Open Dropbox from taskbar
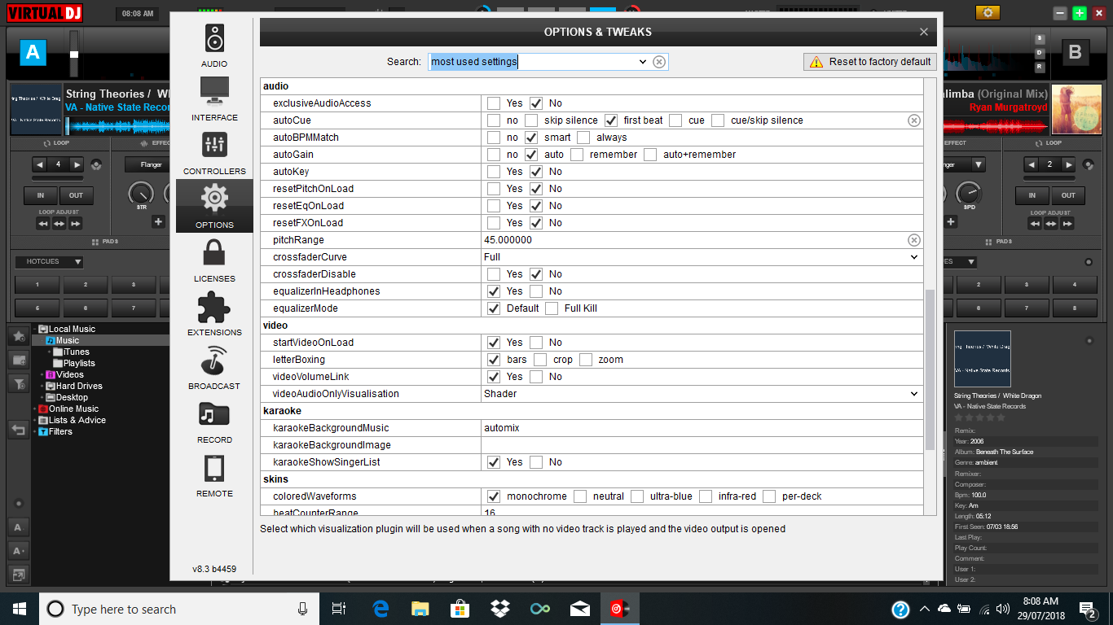 500,609
